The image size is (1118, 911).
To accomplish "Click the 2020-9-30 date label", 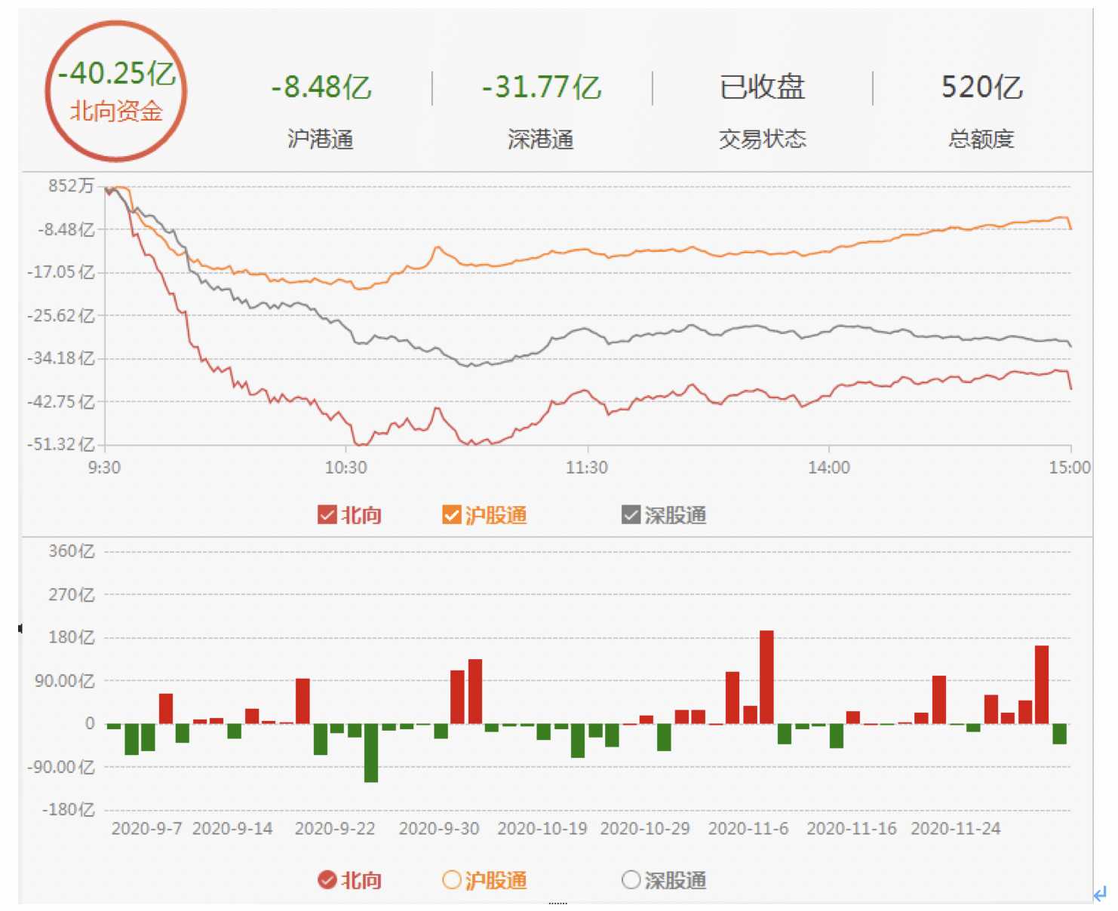I will point(439,829).
